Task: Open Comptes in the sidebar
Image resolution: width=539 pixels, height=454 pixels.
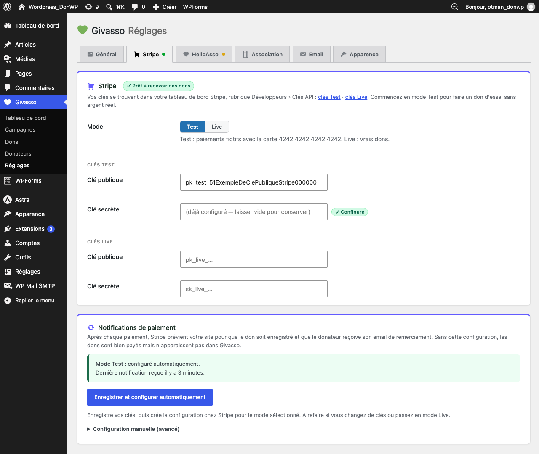Action: click(27, 243)
